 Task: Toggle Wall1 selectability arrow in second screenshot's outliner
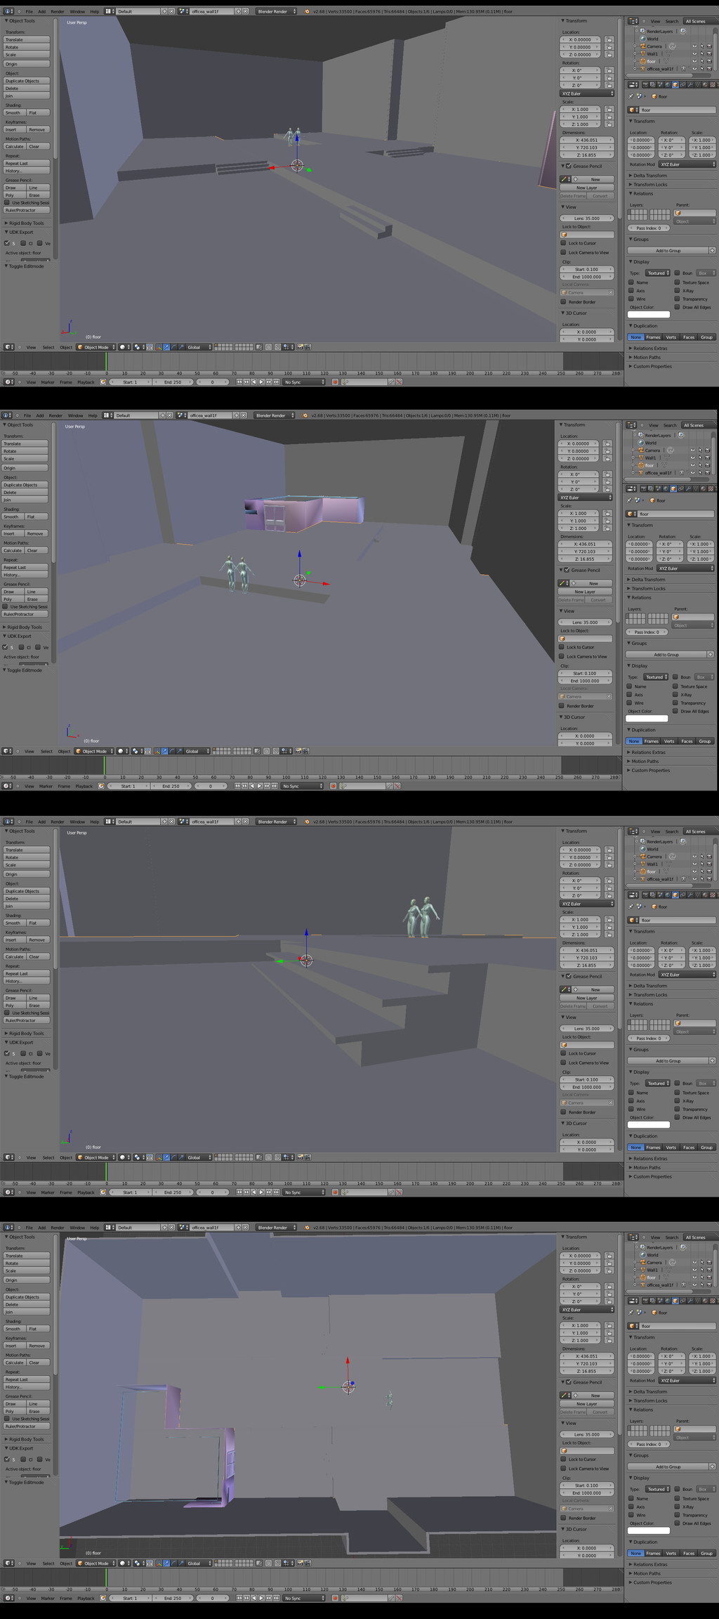pos(699,458)
